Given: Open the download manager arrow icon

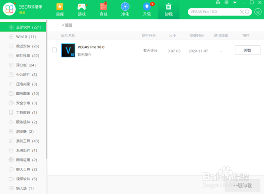Looking at the screenshot, I should click(x=258, y=12).
